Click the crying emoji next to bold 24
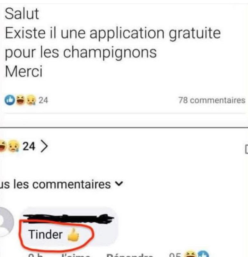Image resolution: width=248 pixels, height=257 pixels. click(x=13, y=146)
